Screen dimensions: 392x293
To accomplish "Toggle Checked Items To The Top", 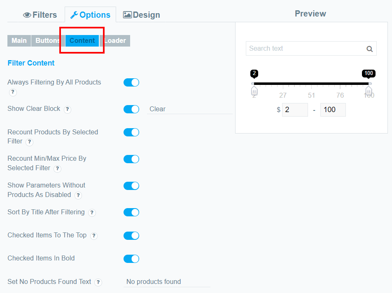I will (x=131, y=235).
